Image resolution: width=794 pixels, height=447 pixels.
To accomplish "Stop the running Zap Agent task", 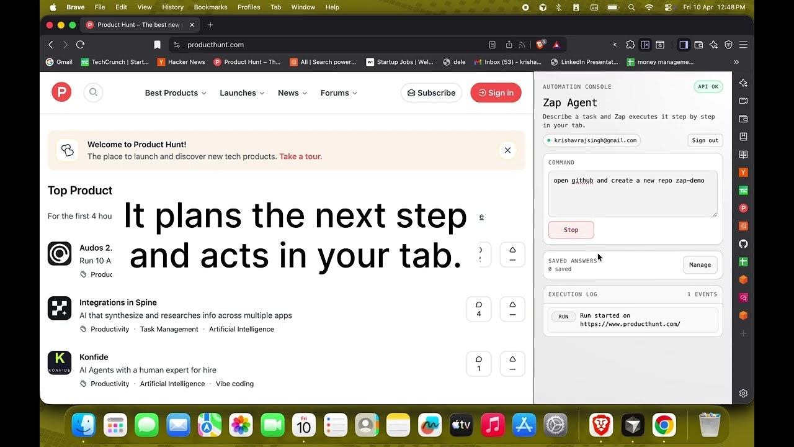I will (571, 230).
